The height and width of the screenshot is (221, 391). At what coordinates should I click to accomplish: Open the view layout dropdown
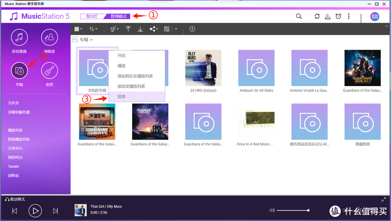tap(77, 29)
